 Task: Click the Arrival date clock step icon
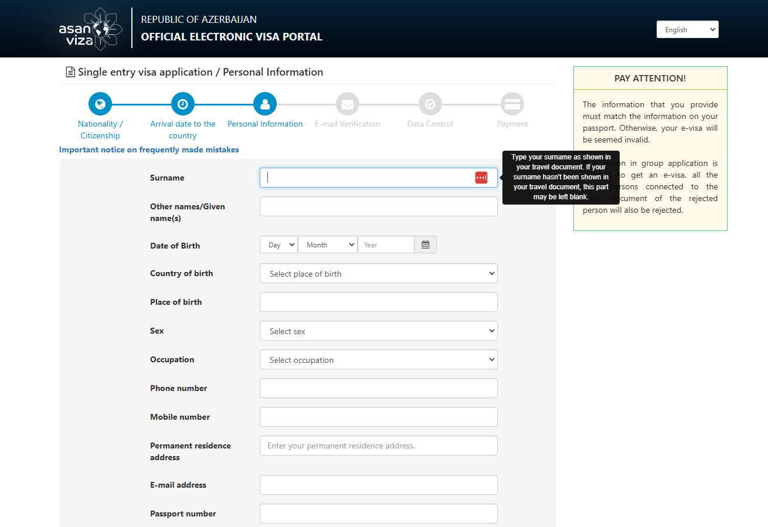click(x=183, y=104)
